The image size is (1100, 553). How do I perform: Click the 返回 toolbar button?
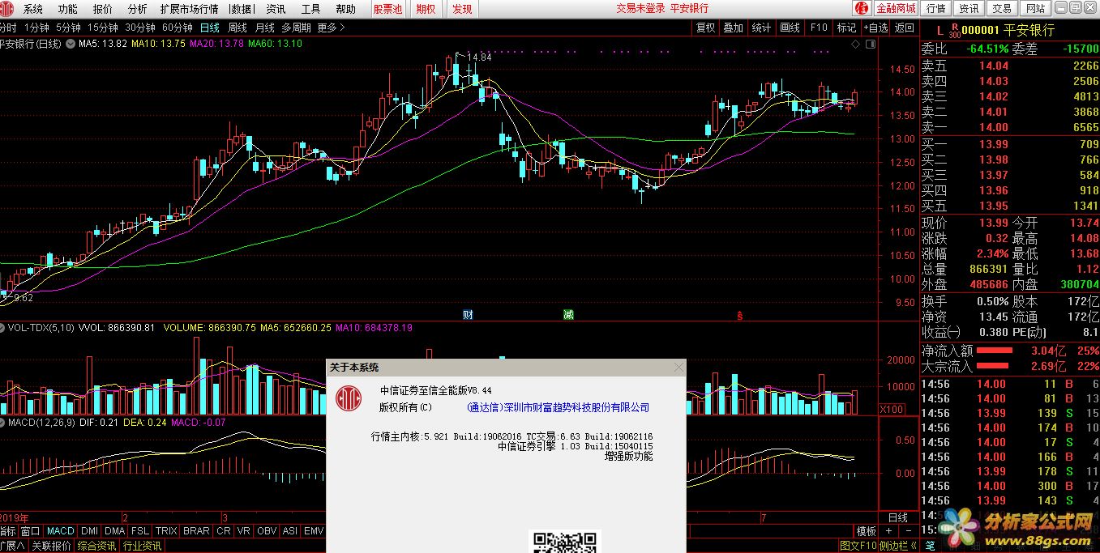click(x=905, y=28)
